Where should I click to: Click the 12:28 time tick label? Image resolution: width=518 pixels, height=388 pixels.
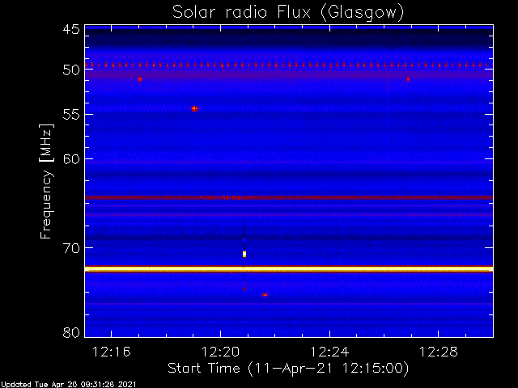coord(439,352)
